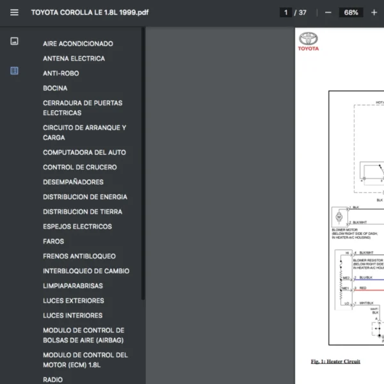Viewport: 384px width, 384px height.
Task: Zoom out with the minus button
Action: point(328,12)
